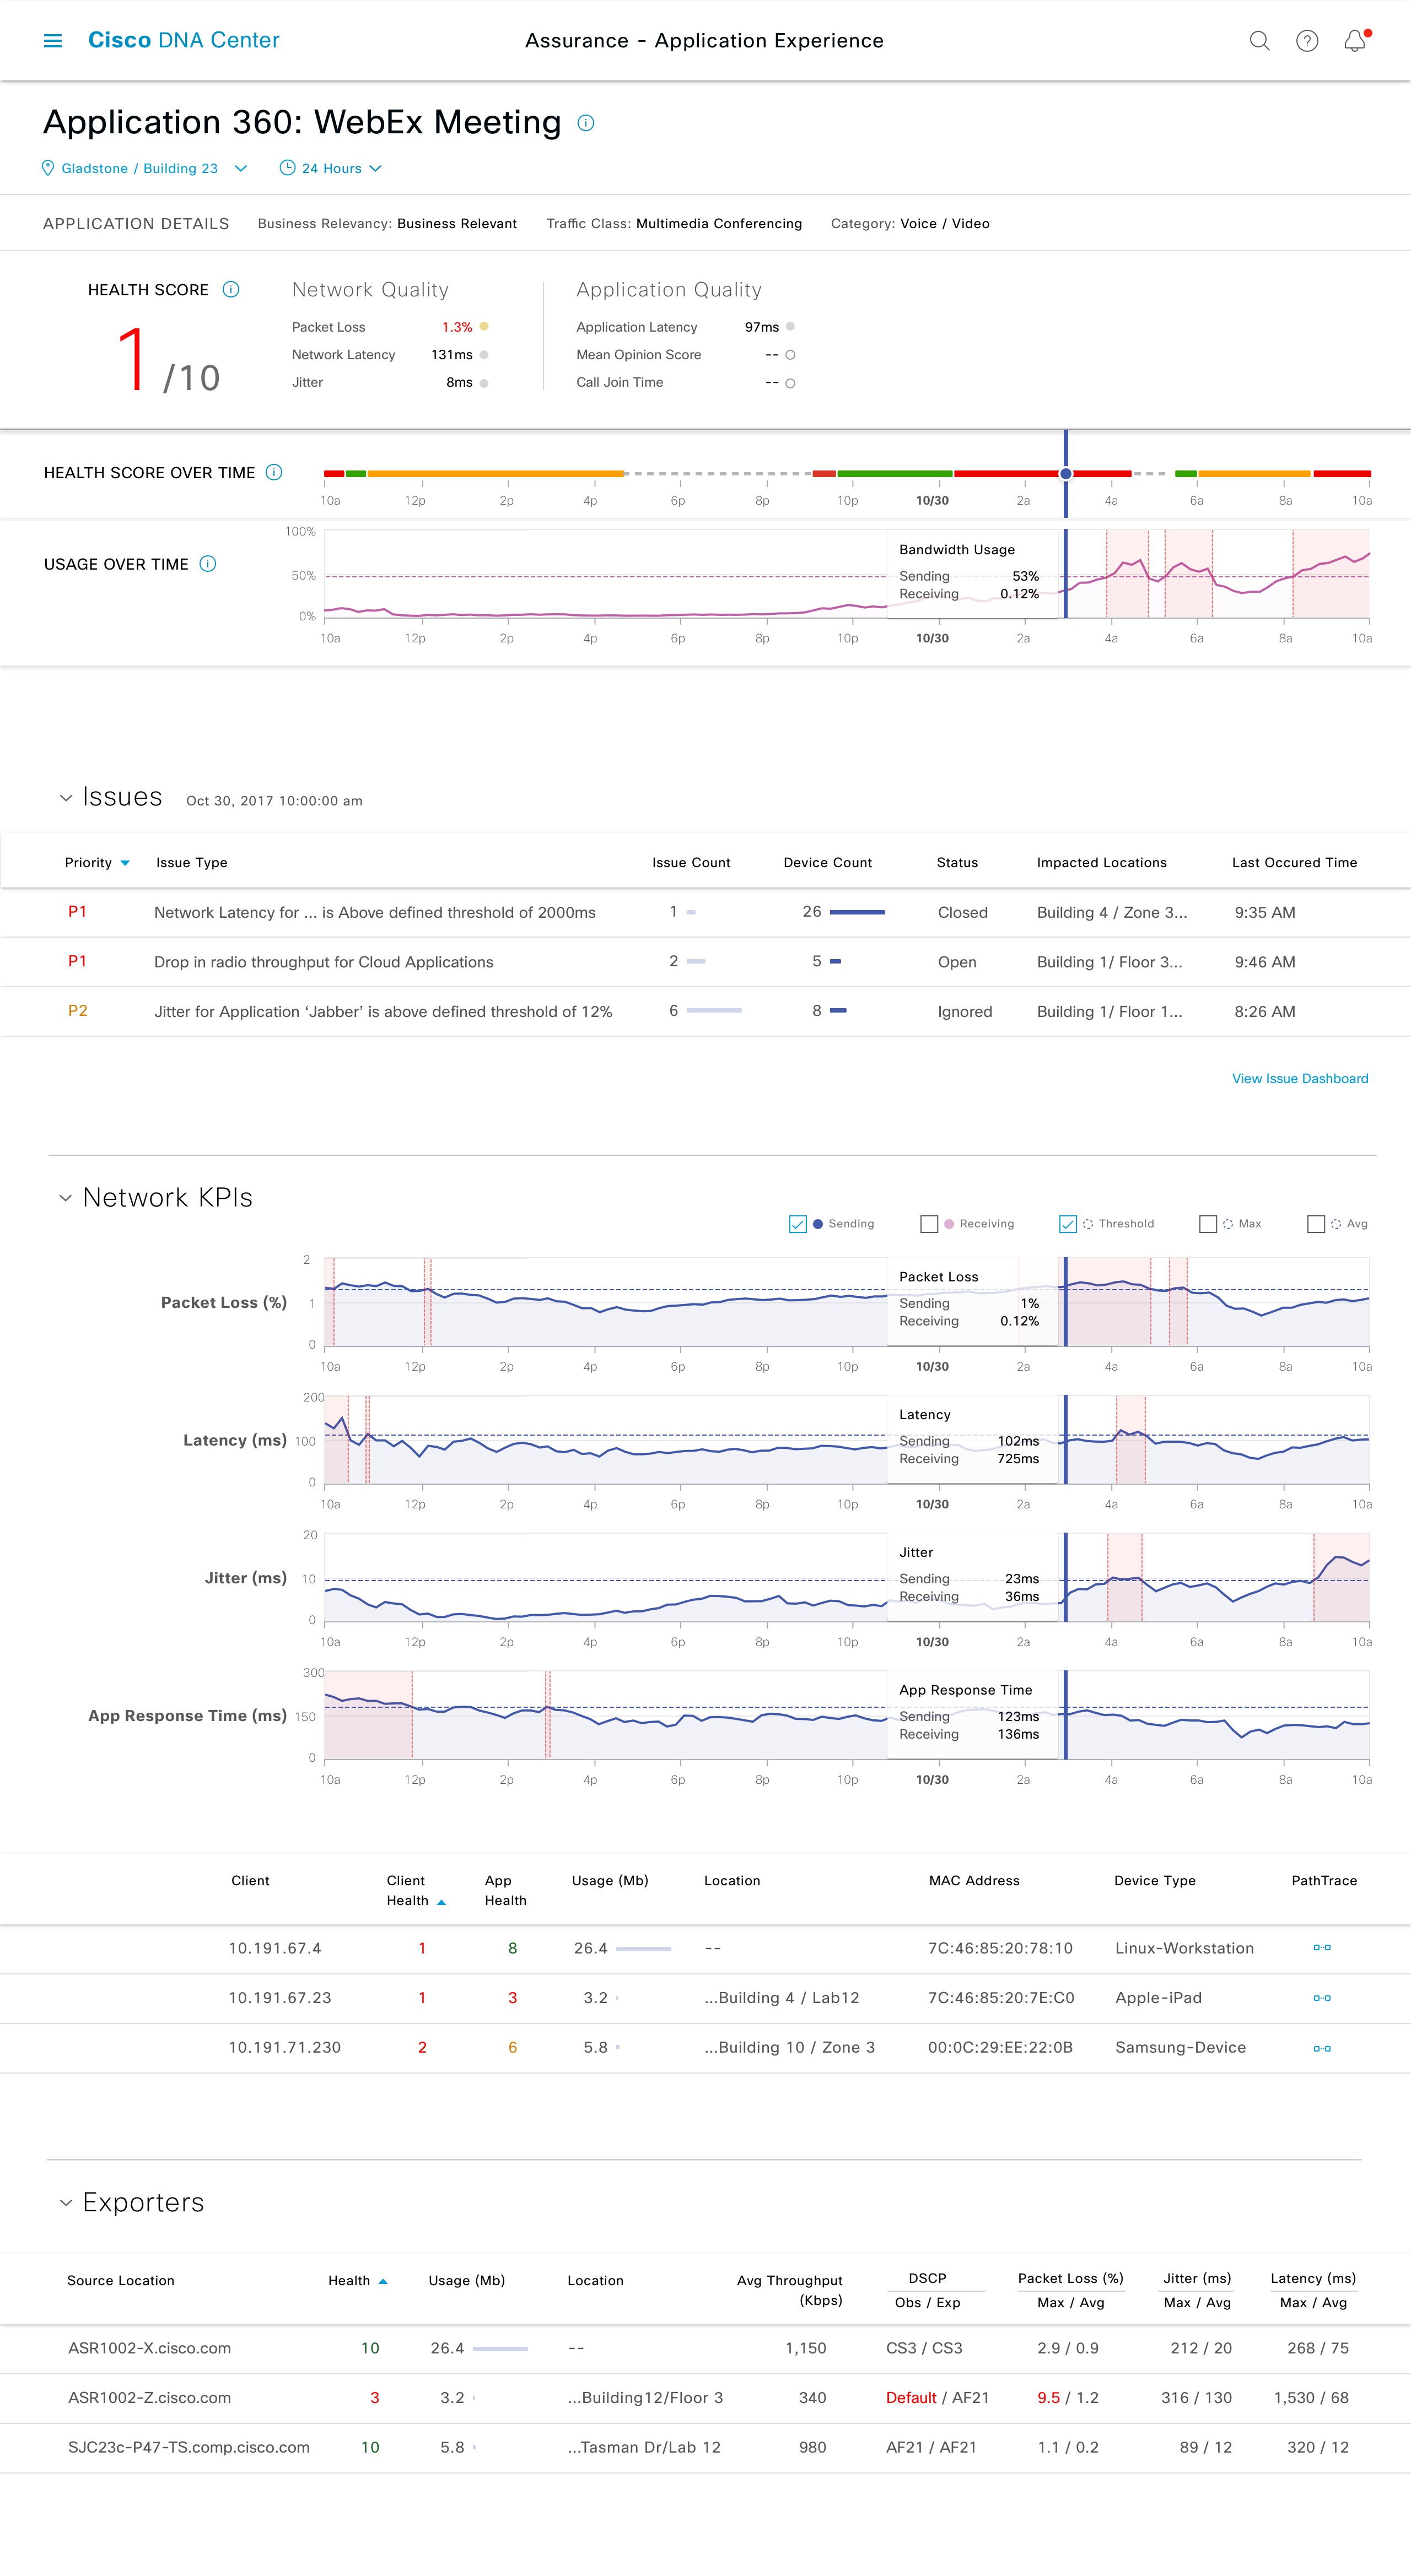Sort exporters by Avg Throughput column
Image resolution: width=1411 pixels, height=2576 pixels.
point(790,2290)
